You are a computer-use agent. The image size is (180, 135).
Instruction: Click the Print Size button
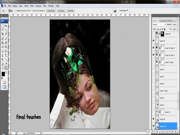[x=70, y=11]
